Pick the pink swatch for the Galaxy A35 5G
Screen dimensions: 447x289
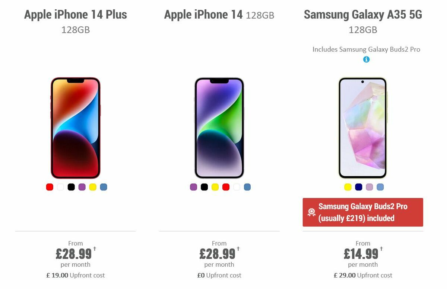click(x=369, y=187)
